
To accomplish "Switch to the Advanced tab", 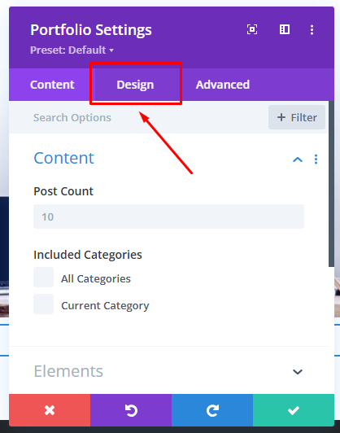I will 223,85.
